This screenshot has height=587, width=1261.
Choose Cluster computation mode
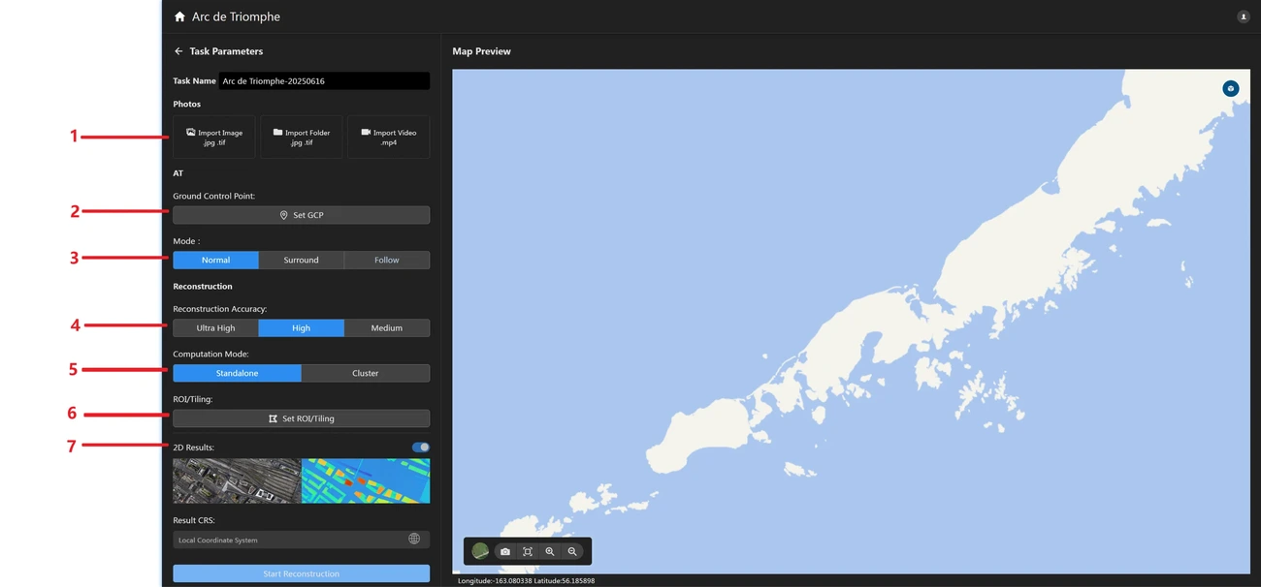click(365, 373)
